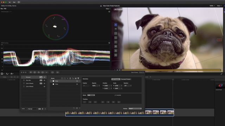The height and width of the screenshot is (126, 225).
Task: Click the circular clock icon in title bar
Action: point(19,2)
